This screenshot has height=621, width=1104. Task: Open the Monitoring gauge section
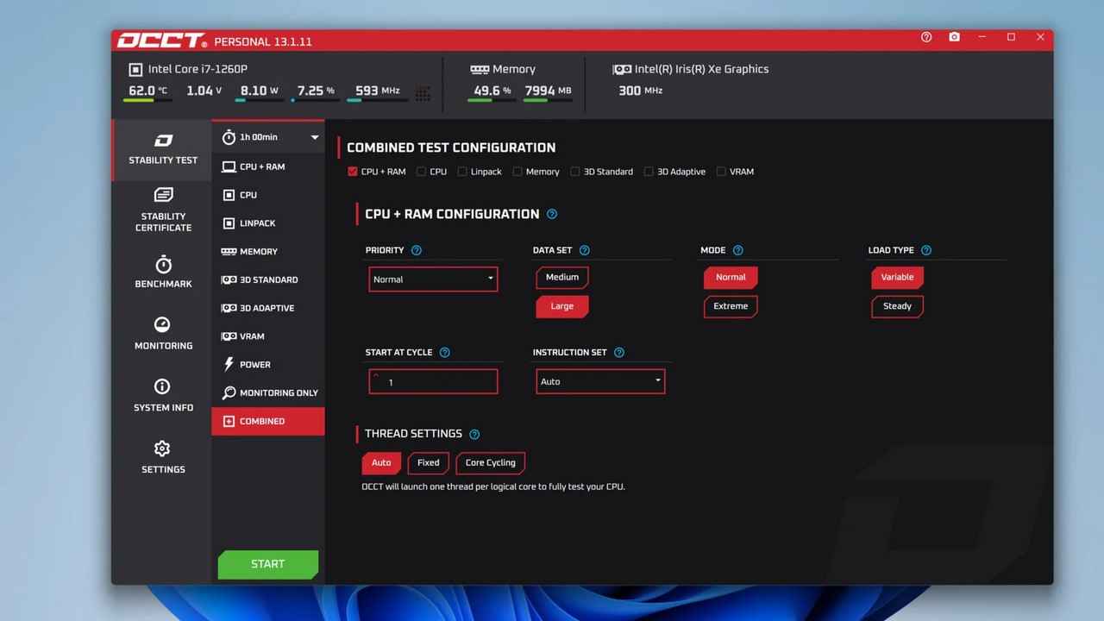pyautogui.click(x=163, y=333)
